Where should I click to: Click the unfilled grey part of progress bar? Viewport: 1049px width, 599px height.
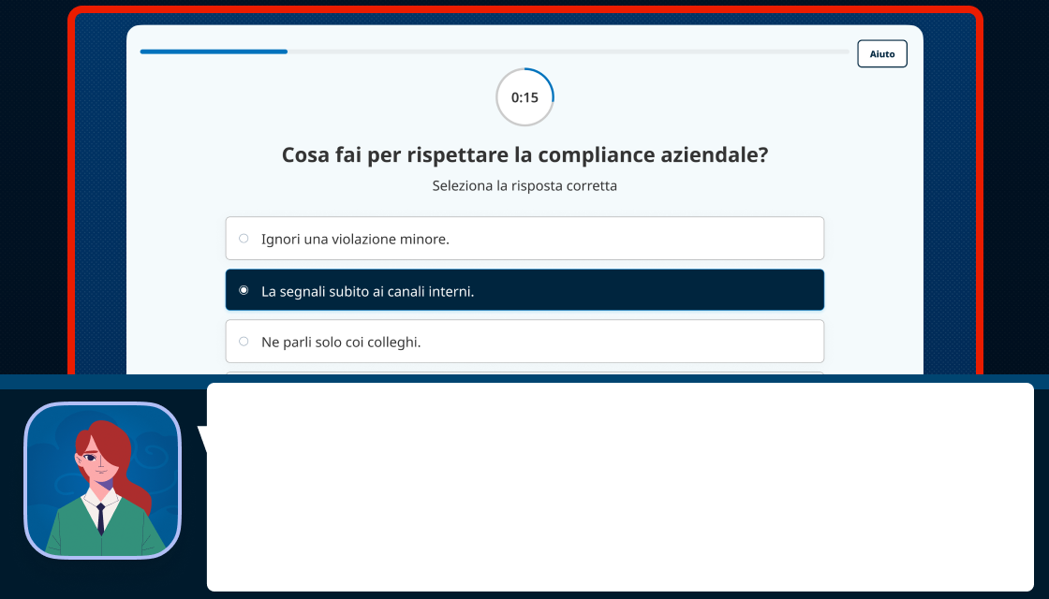[x=562, y=51]
